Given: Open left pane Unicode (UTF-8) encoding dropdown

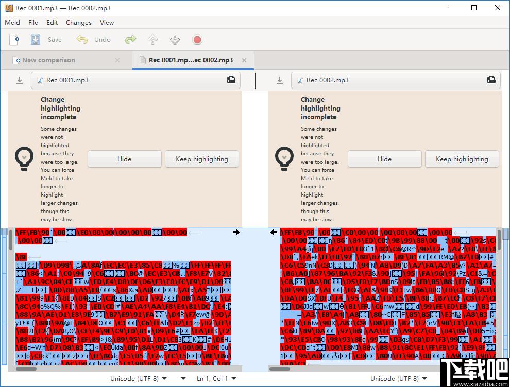Looking at the screenshot, I should coord(138,379).
